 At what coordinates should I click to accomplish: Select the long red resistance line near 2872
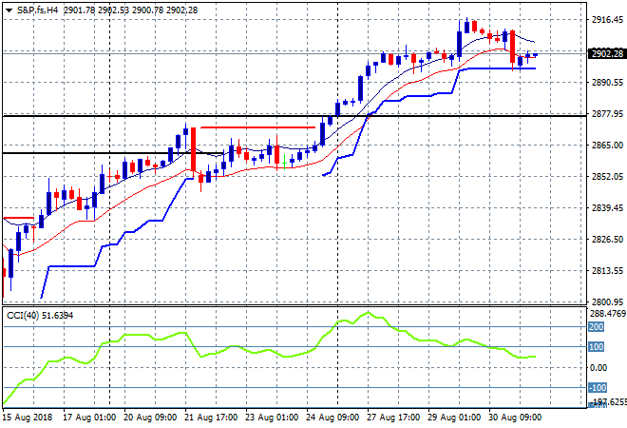[257, 127]
